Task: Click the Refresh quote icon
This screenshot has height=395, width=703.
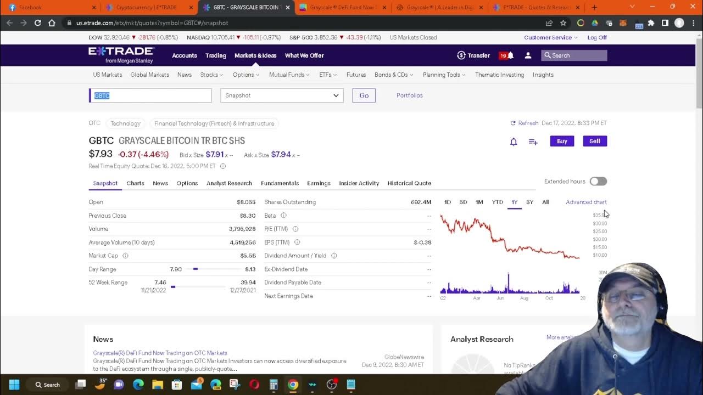Action: [513, 123]
